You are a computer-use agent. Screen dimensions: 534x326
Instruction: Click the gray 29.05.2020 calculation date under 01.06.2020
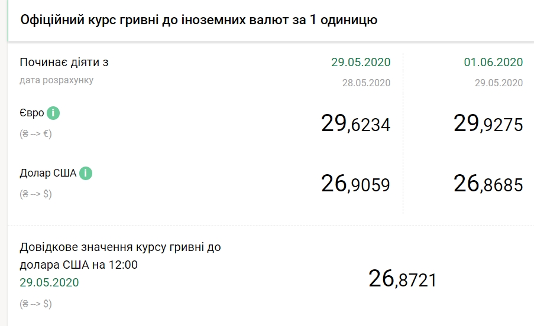pos(499,83)
